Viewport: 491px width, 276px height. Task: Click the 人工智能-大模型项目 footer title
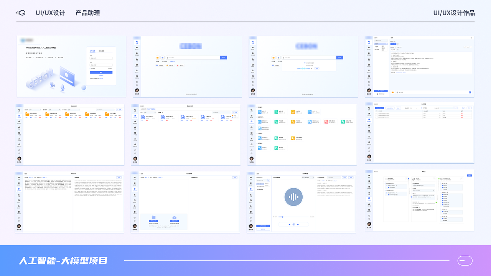[x=63, y=261]
